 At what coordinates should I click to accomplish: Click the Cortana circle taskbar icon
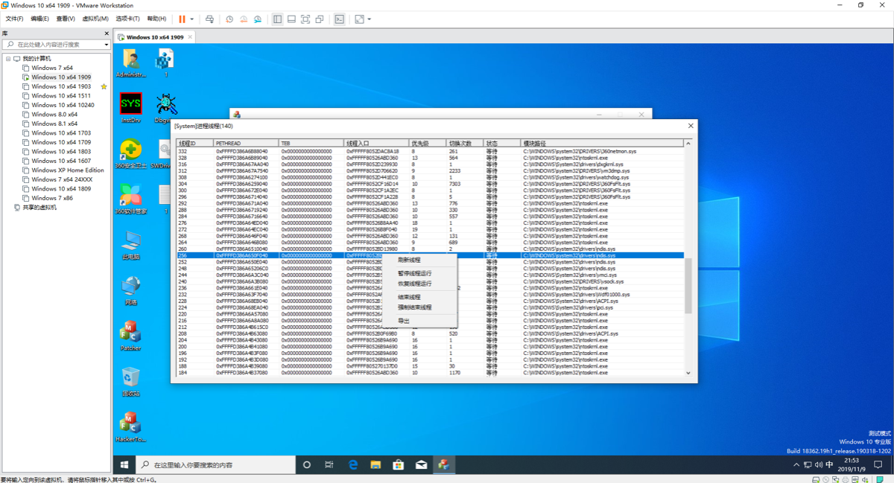306,464
